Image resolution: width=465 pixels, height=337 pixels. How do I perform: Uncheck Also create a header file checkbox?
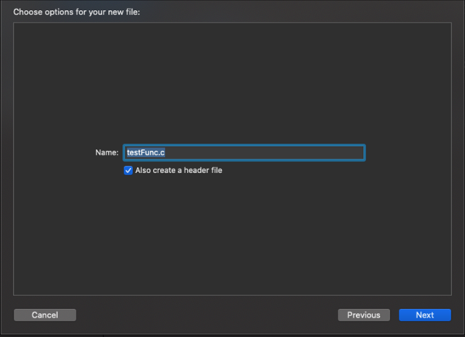pos(128,170)
